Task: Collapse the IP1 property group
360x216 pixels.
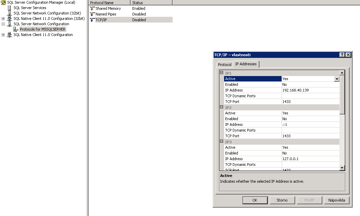Action: click(222, 73)
